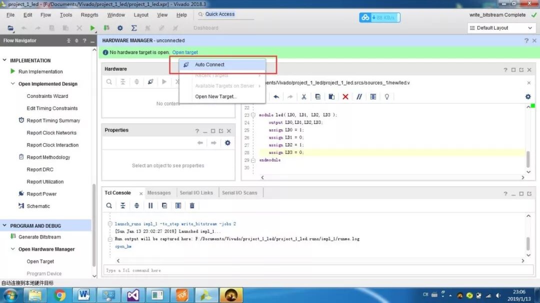Select Auto Connect from popup menu
540x303 pixels.
(222, 65)
